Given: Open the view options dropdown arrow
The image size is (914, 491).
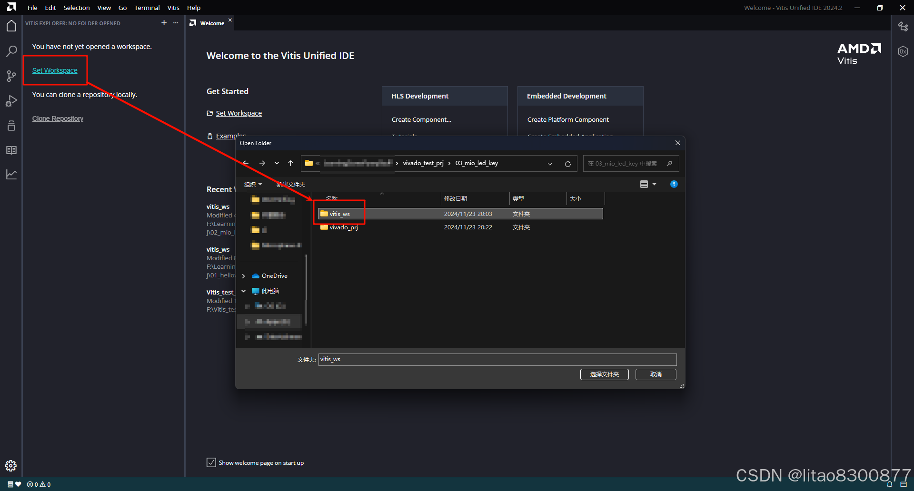Looking at the screenshot, I should [x=654, y=184].
